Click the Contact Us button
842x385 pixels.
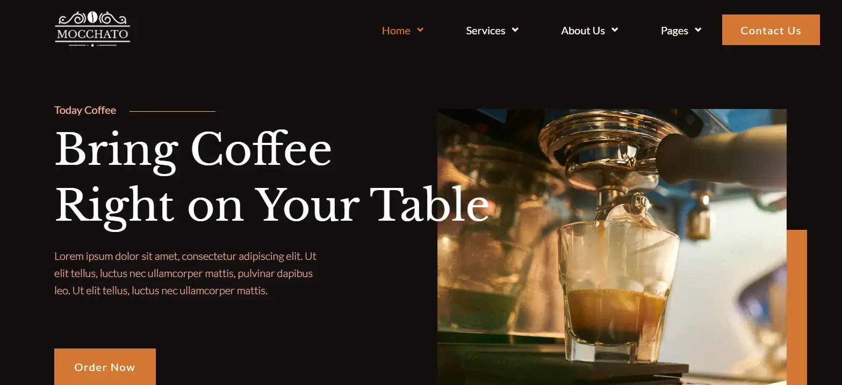[x=771, y=30]
